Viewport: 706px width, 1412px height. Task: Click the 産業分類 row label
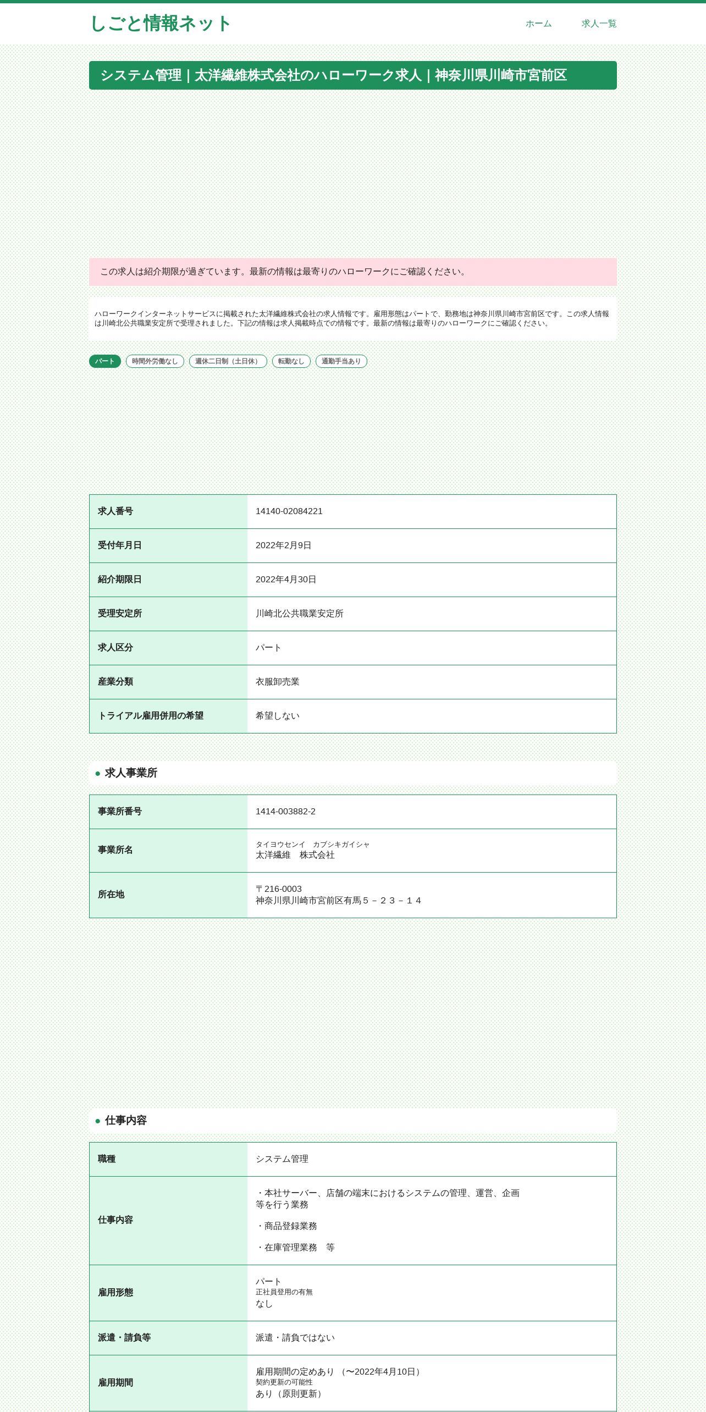pos(115,682)
